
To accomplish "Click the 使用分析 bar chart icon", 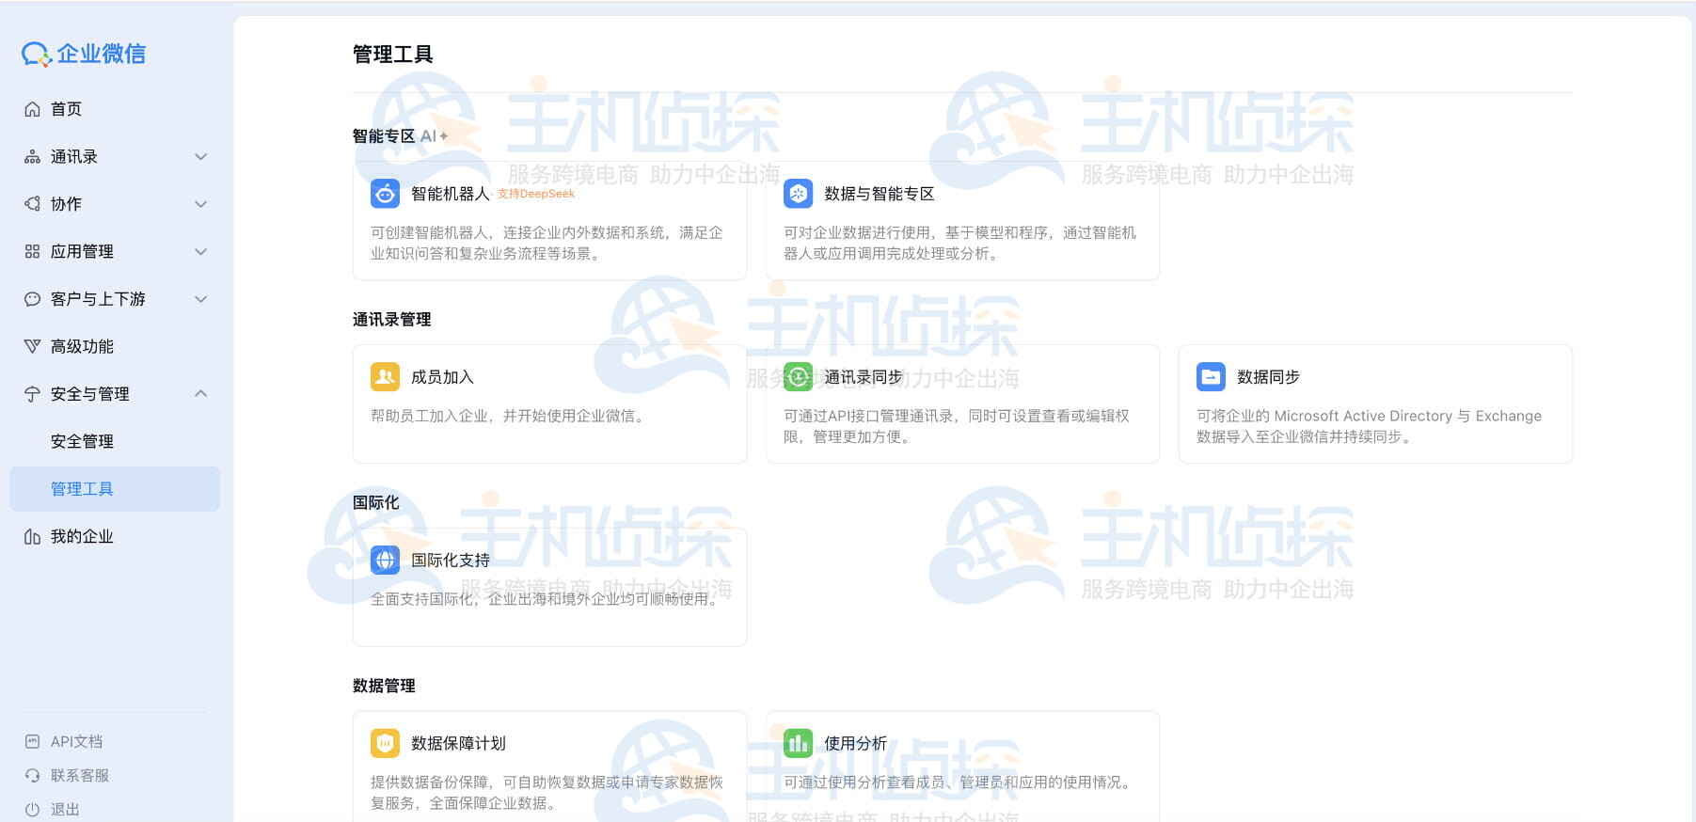I will click(x=798, y=744).
